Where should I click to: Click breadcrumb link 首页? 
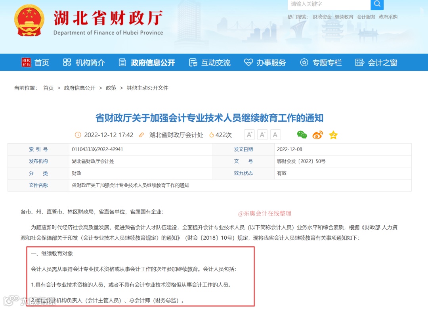tap(48, 88)
